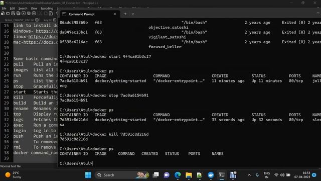
Task: Open the File menu in Notepad++
Action: [4, 9]
